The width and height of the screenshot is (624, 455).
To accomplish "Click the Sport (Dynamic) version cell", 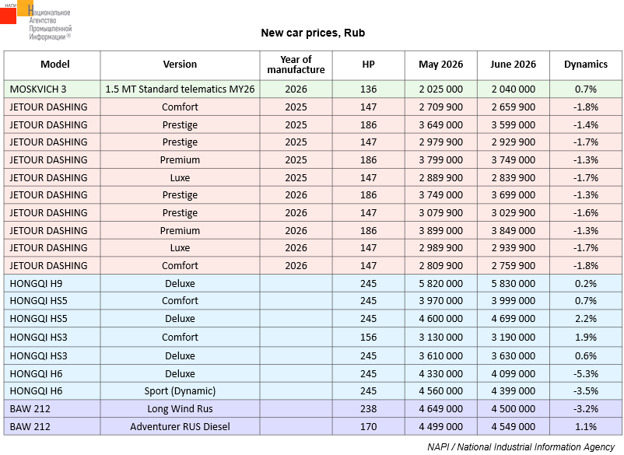I will [180, 391].
